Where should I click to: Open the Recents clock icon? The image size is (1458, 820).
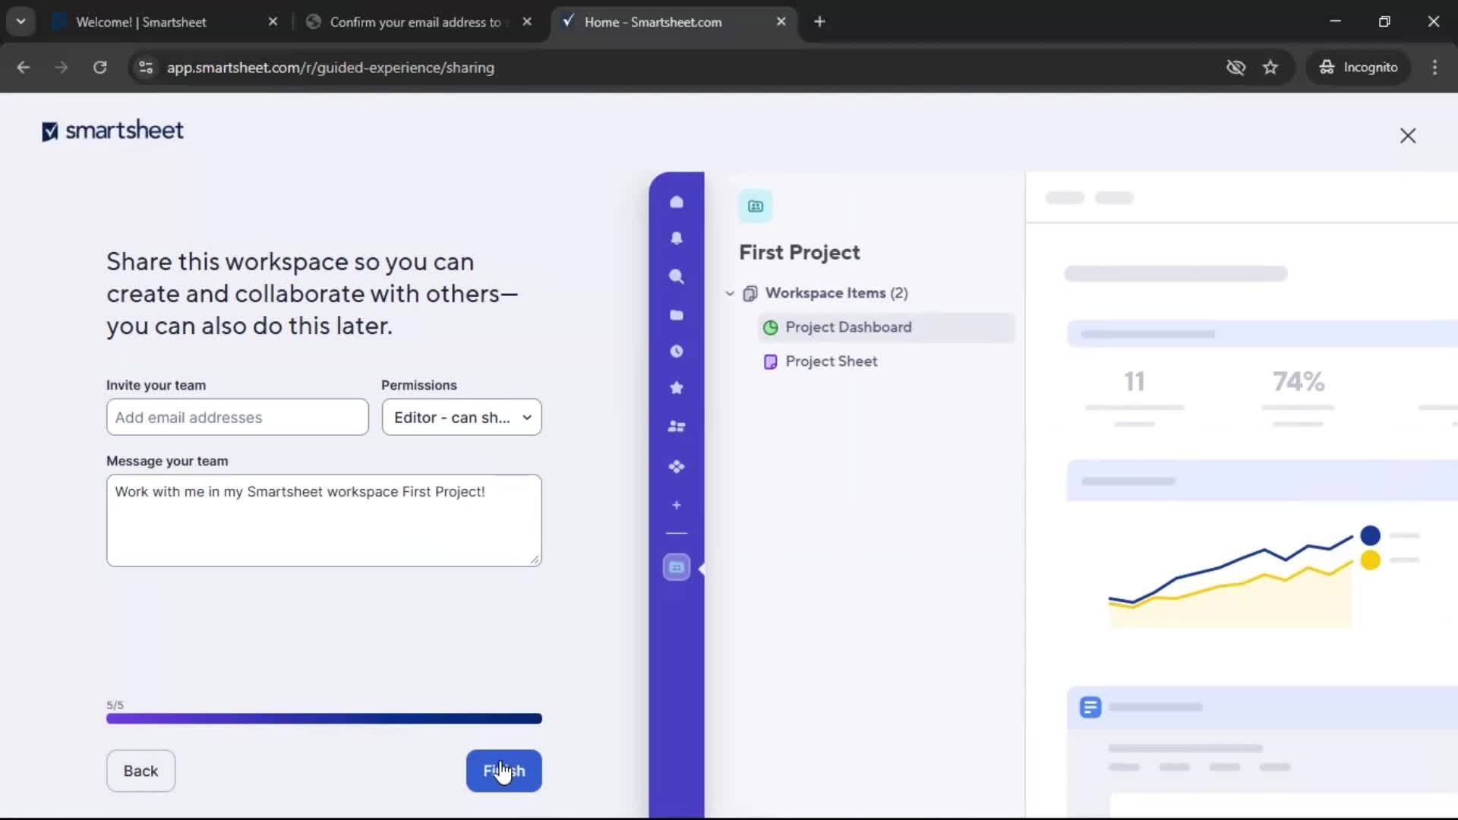tap(677, 351)
